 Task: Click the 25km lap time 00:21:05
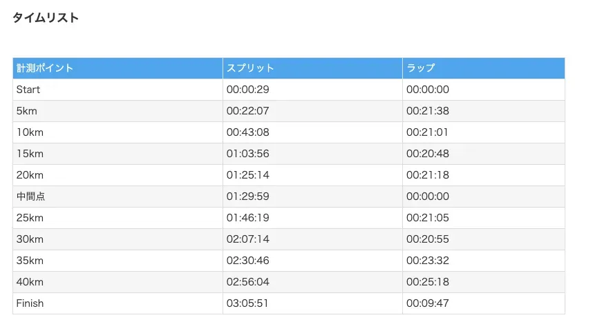point(427,218)
